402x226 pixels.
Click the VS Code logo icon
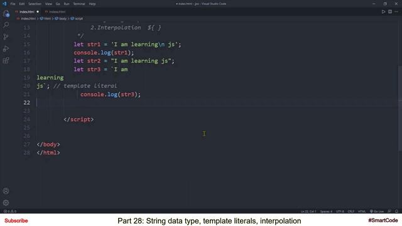[4, 4]
